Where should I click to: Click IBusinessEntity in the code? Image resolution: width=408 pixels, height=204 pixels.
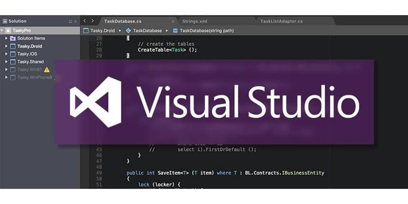pos(303,173)
